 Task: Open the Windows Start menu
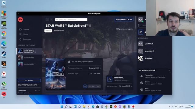pyautogui.click(x=62, y=107)
